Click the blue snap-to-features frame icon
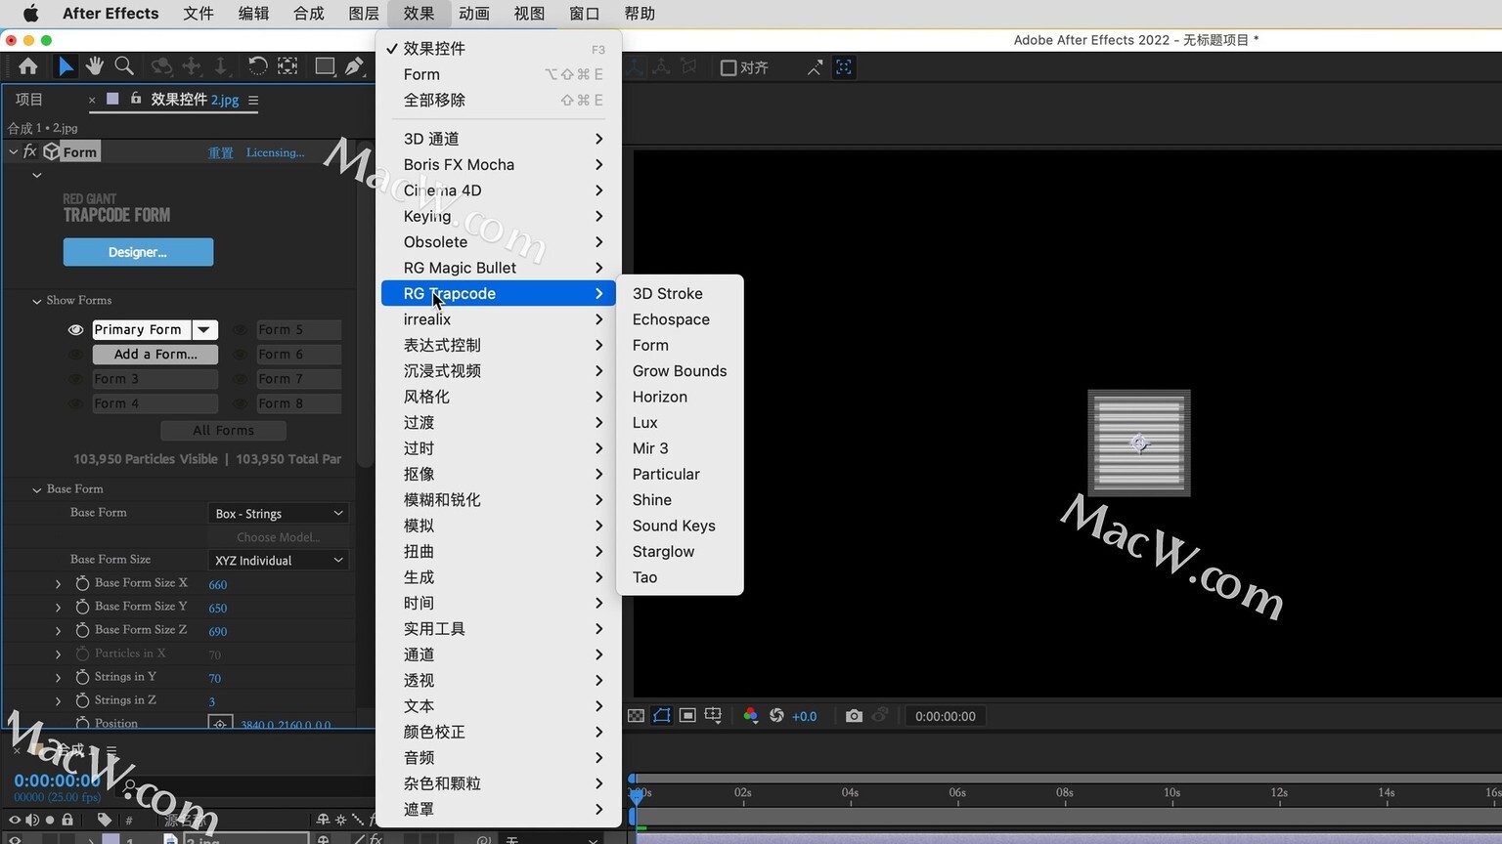1502x844 pixels. [844, 67]
